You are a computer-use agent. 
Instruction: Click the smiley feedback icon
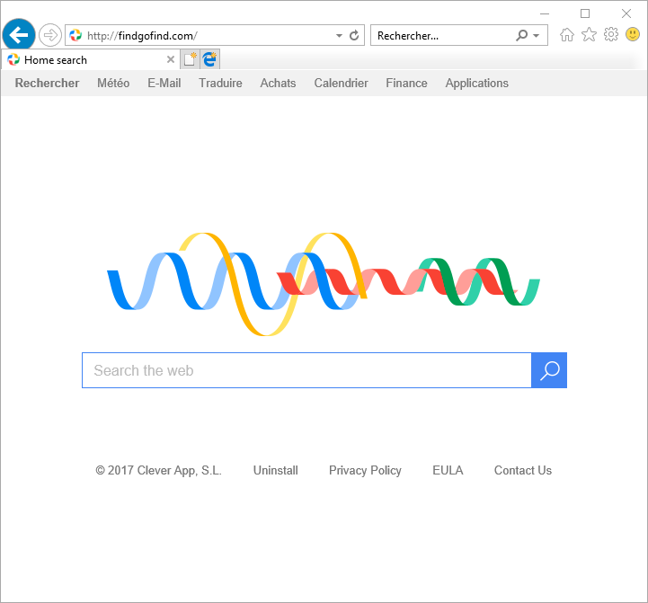[x=633, y=35]
